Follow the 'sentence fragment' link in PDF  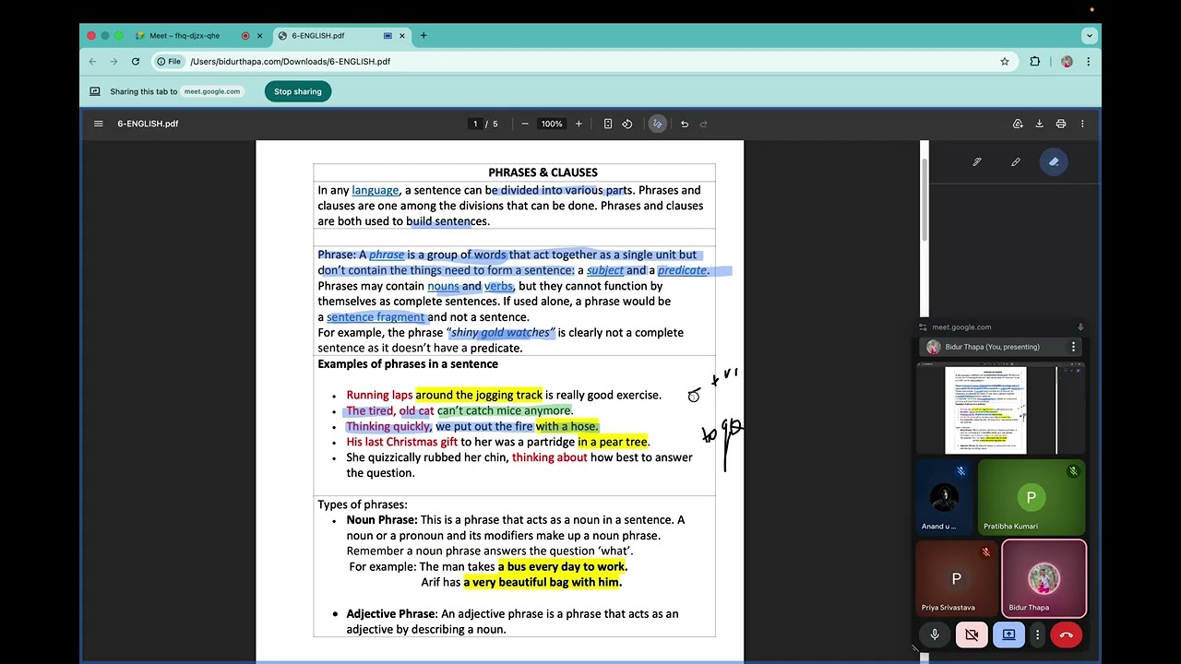[376, 317]
